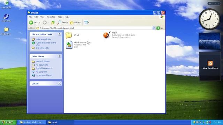Click the inkball window title bar folder icon
The image size is (223, 125).
pos(29,12)
